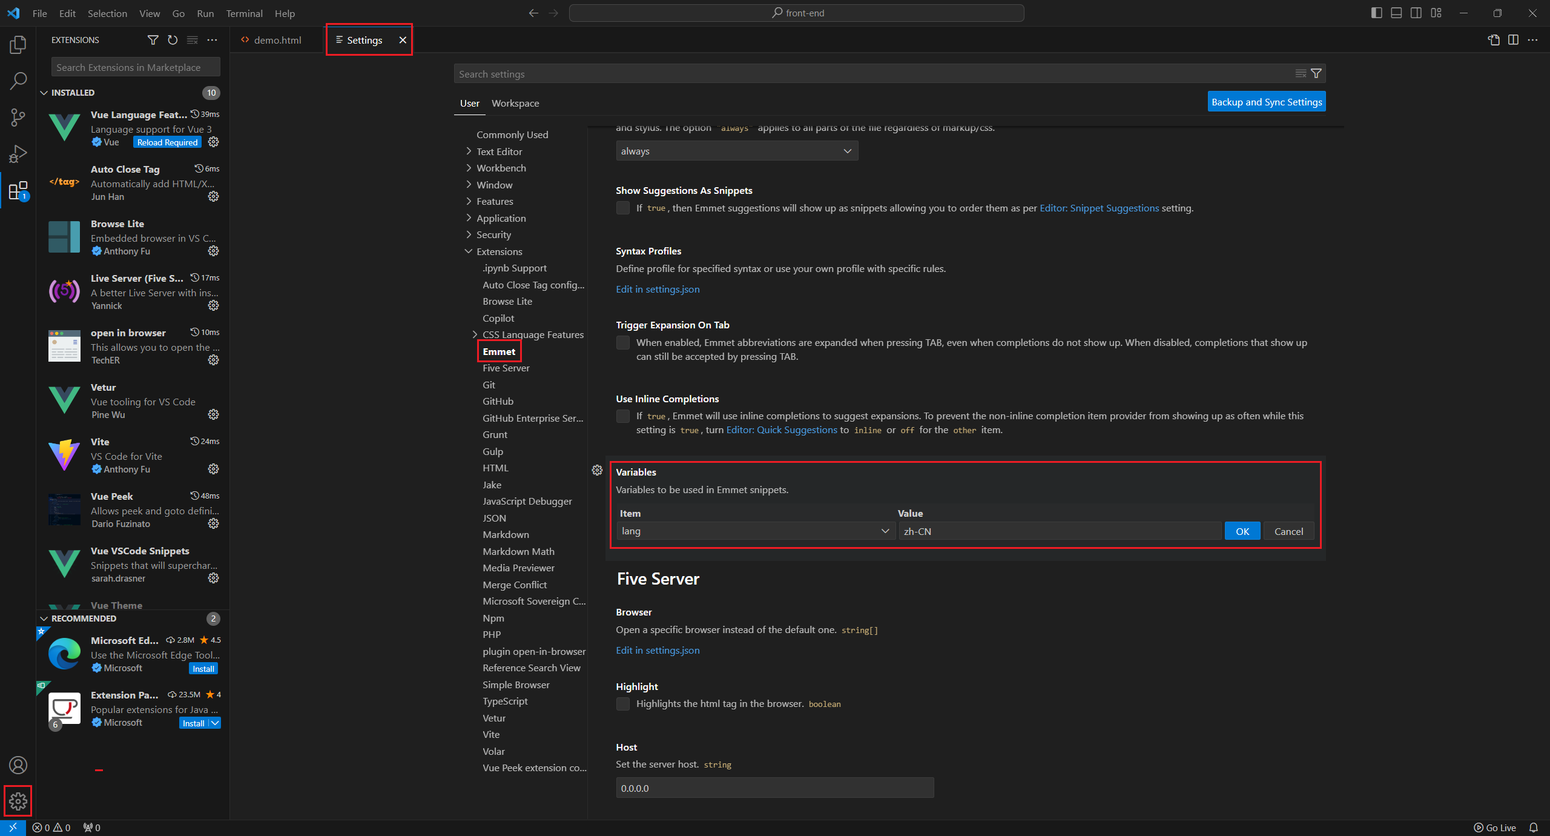Image resolution: width=1550 pixels, height=836 pixels.
Task: Toggle the bottom panel layout icon
Action: [x=1396, y=13]
